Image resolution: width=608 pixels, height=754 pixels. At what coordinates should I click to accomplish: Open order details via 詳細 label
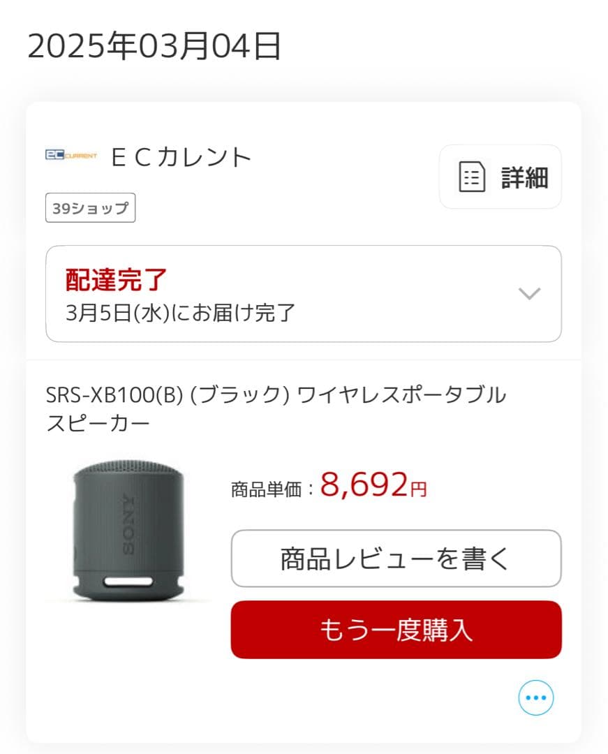pos(524,177)
